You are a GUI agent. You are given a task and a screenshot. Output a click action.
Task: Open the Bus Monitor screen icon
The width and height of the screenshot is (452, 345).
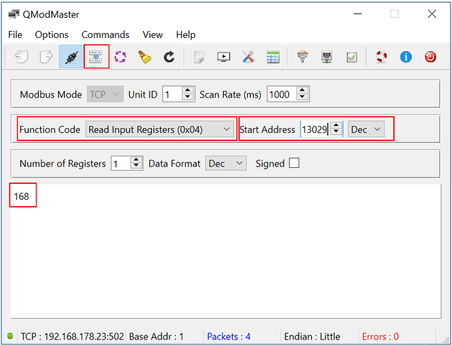pyautogui.click(x=224, y=57)
